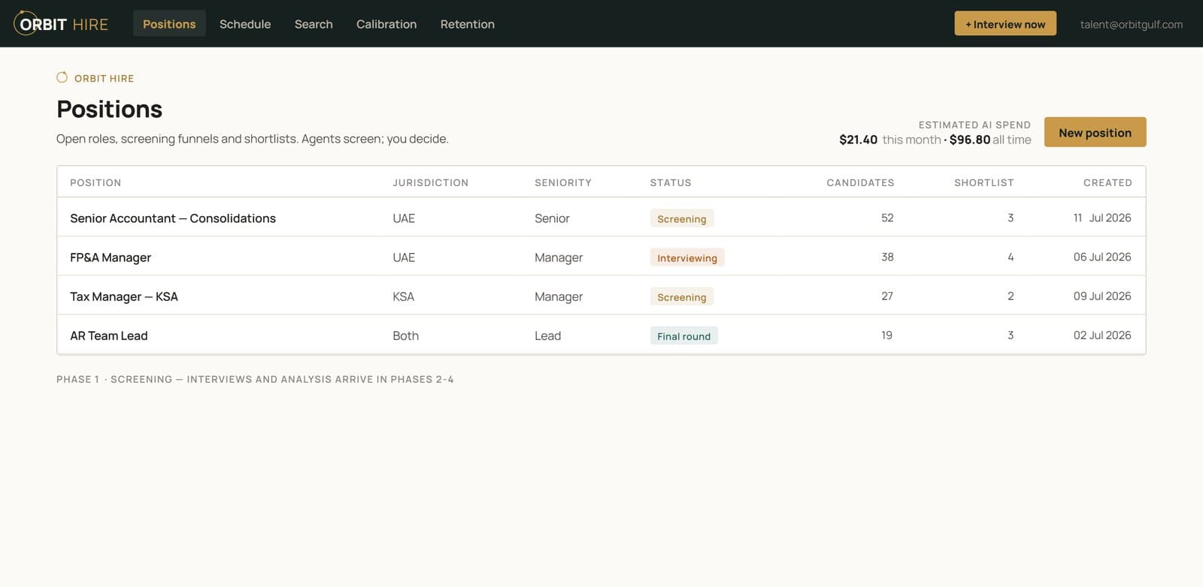
Task: Click the ESTIMATED AI SPEND label
Action: tap(974, 125)
